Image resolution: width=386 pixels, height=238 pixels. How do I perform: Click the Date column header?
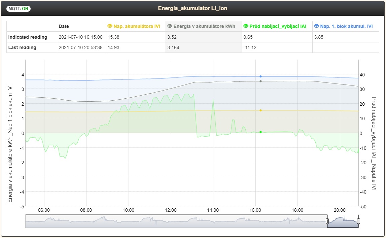pyautogui.click(x=64, y=26)
